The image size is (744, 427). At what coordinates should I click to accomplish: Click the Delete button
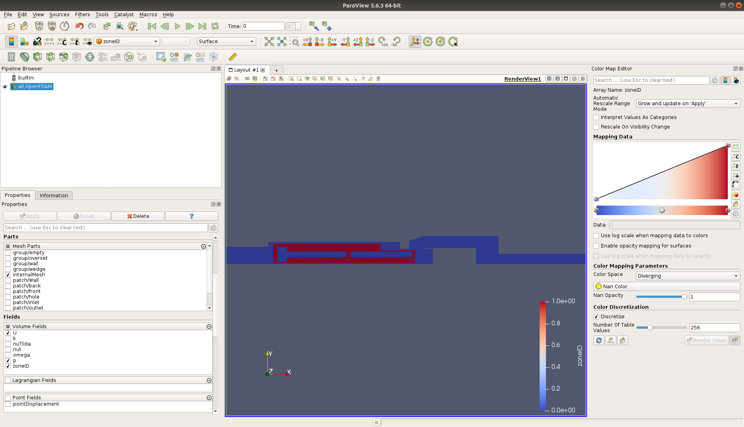tap(138, 216)
